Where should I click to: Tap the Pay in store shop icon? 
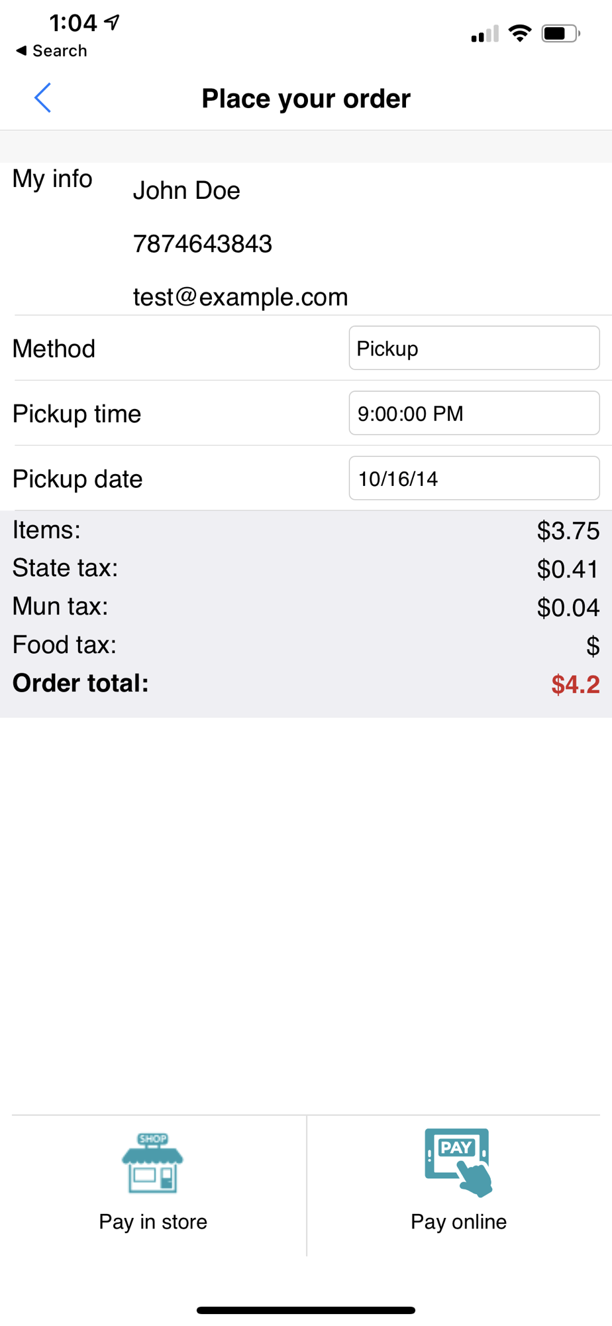tap(152, 1163)
